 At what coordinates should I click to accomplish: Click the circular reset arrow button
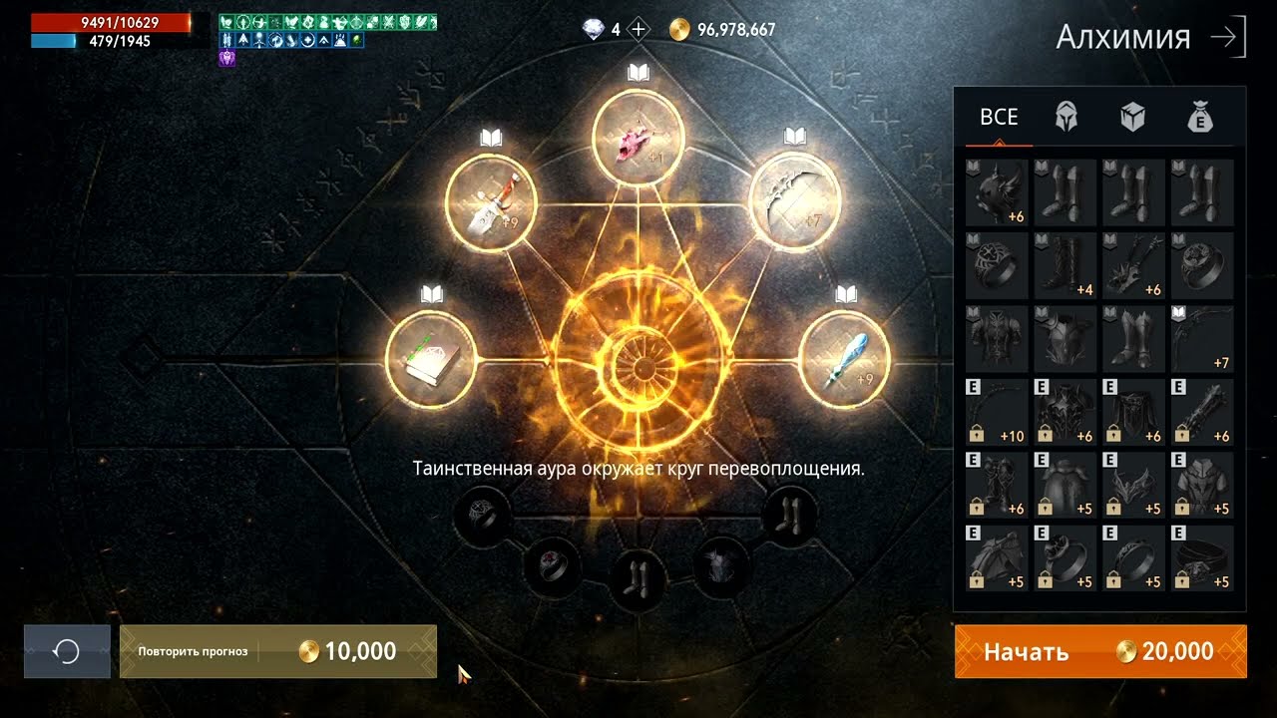click(67, 651)
